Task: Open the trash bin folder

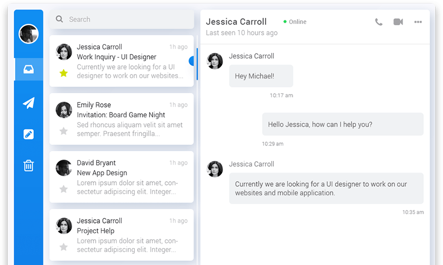Action: [29, 165]
